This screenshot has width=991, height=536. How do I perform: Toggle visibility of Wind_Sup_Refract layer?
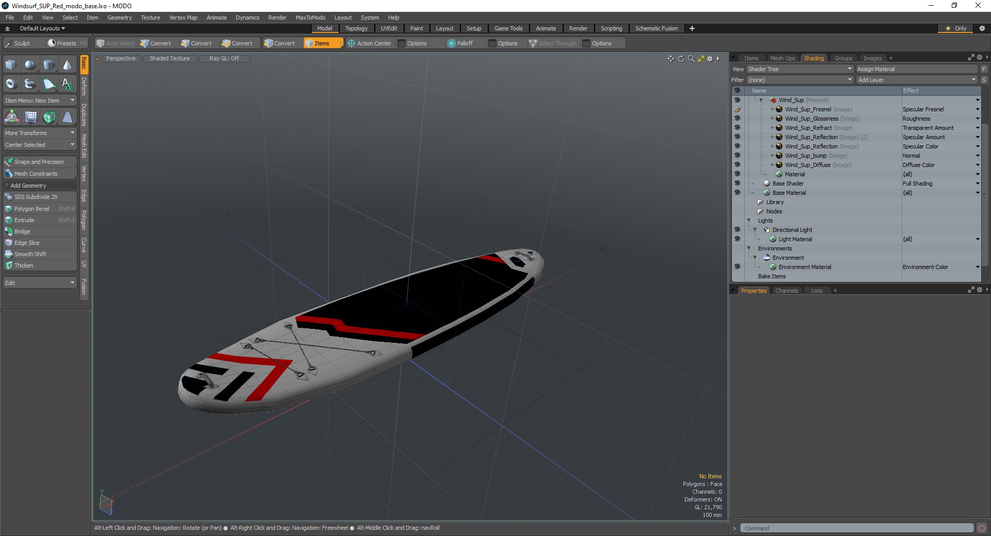737,128
